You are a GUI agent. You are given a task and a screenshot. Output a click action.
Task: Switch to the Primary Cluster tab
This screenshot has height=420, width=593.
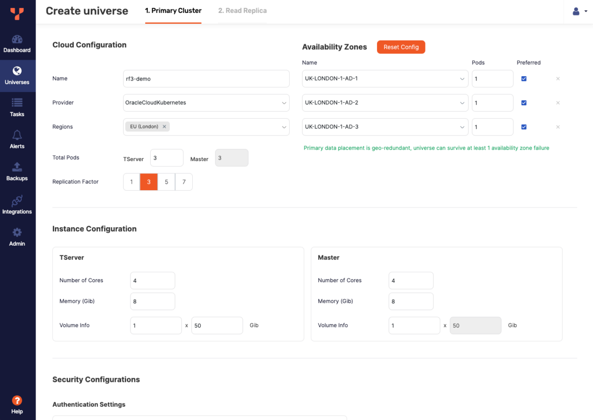pos(173,10)
